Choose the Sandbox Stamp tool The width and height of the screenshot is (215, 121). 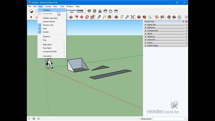174,17
